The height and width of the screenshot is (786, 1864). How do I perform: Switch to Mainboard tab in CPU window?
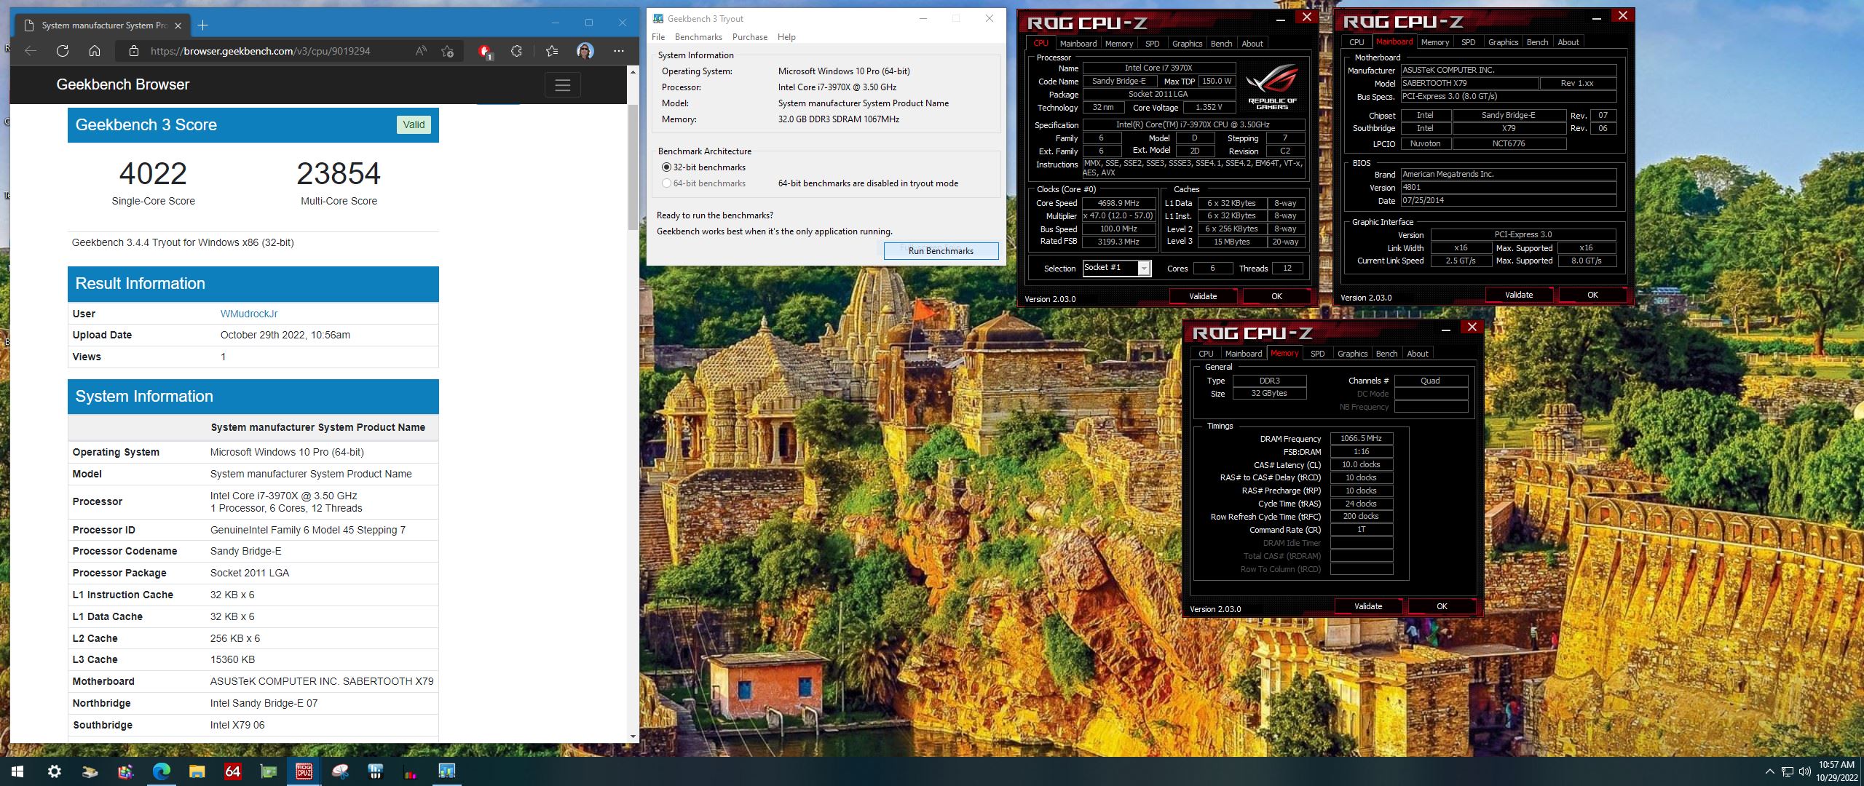1078,44
